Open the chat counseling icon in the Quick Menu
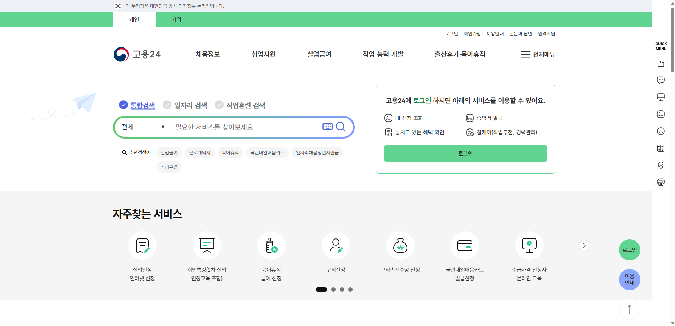Image resolution: width=675 pixels, height=326 pixels. click(x=661, y=80)
